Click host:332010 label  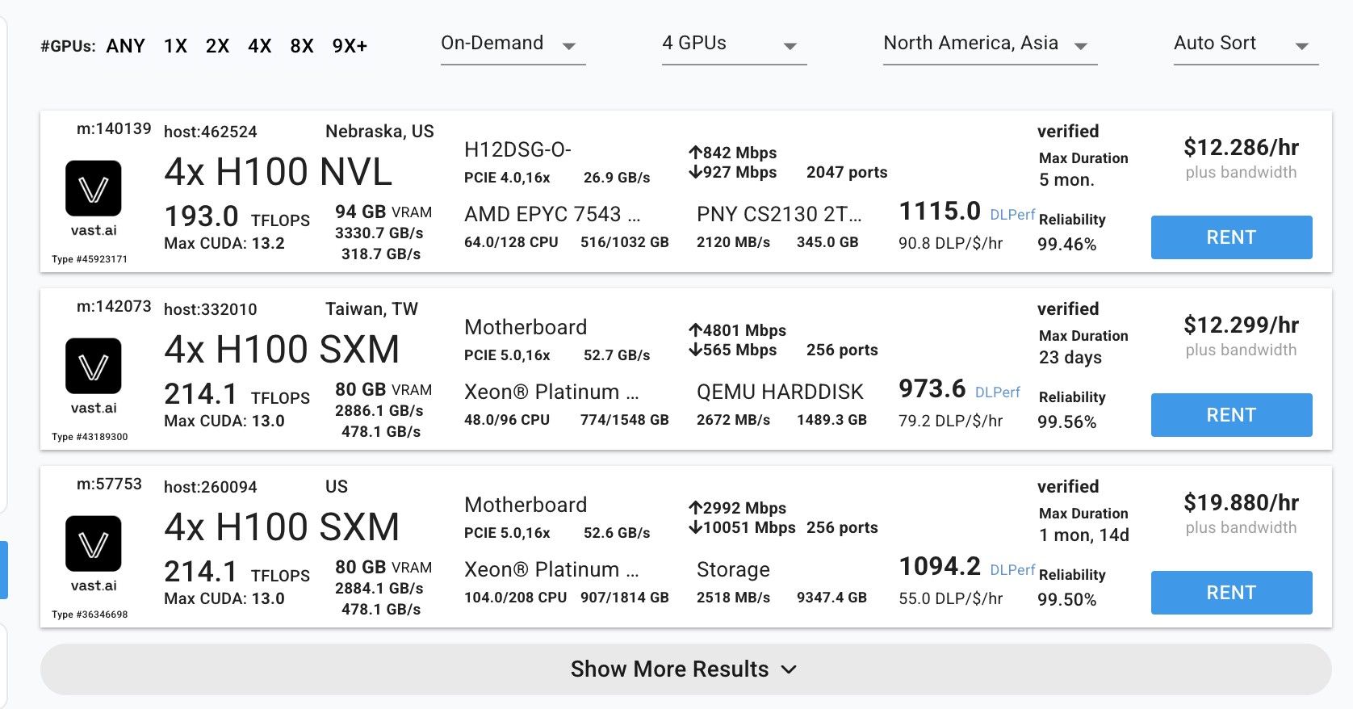pyautogui.click(x=211, y=309)
